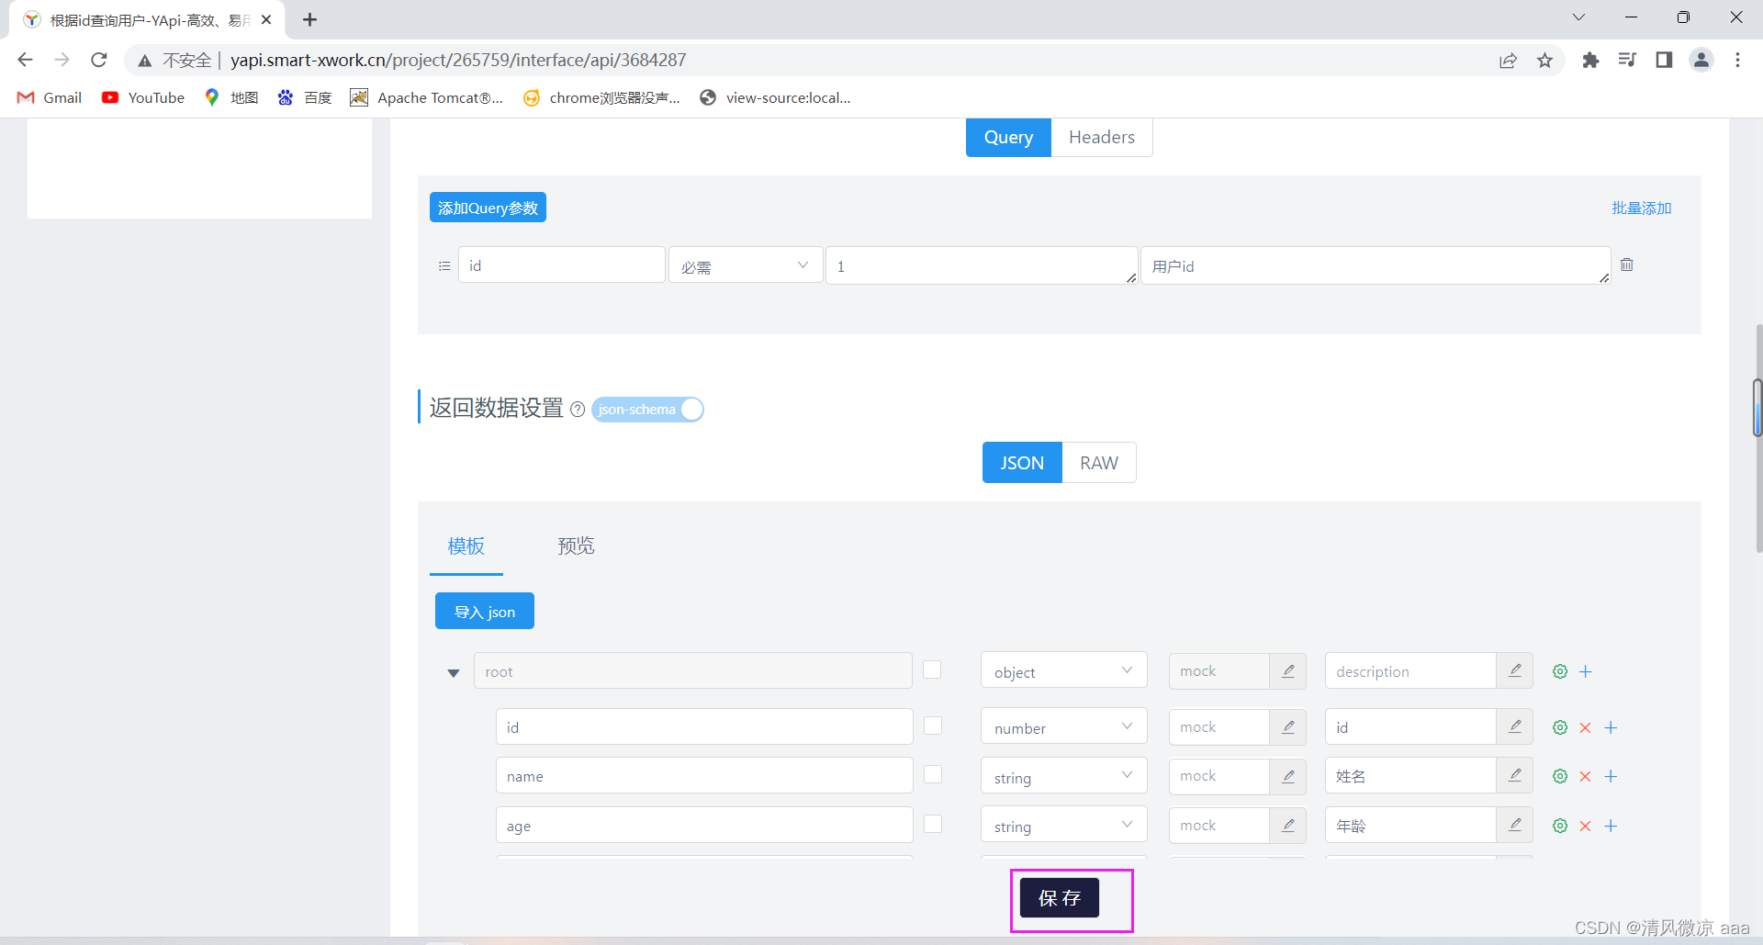Add sibling node after age field

(x=1611, y=826)
